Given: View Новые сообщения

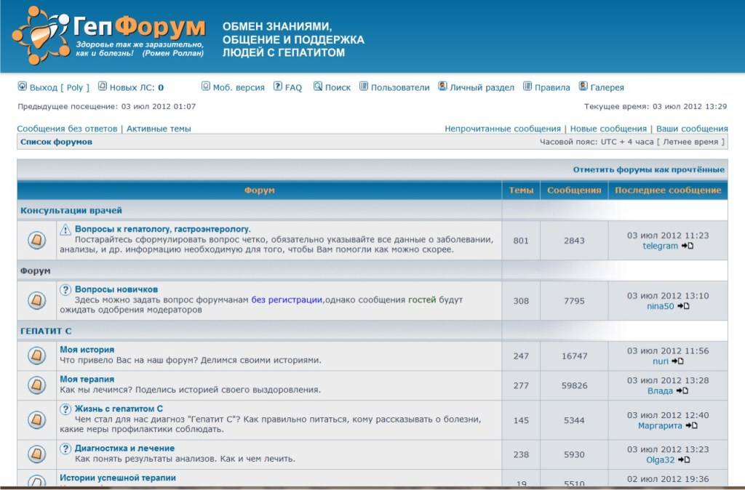Looking at the screenshot, I should click(608, 129).
